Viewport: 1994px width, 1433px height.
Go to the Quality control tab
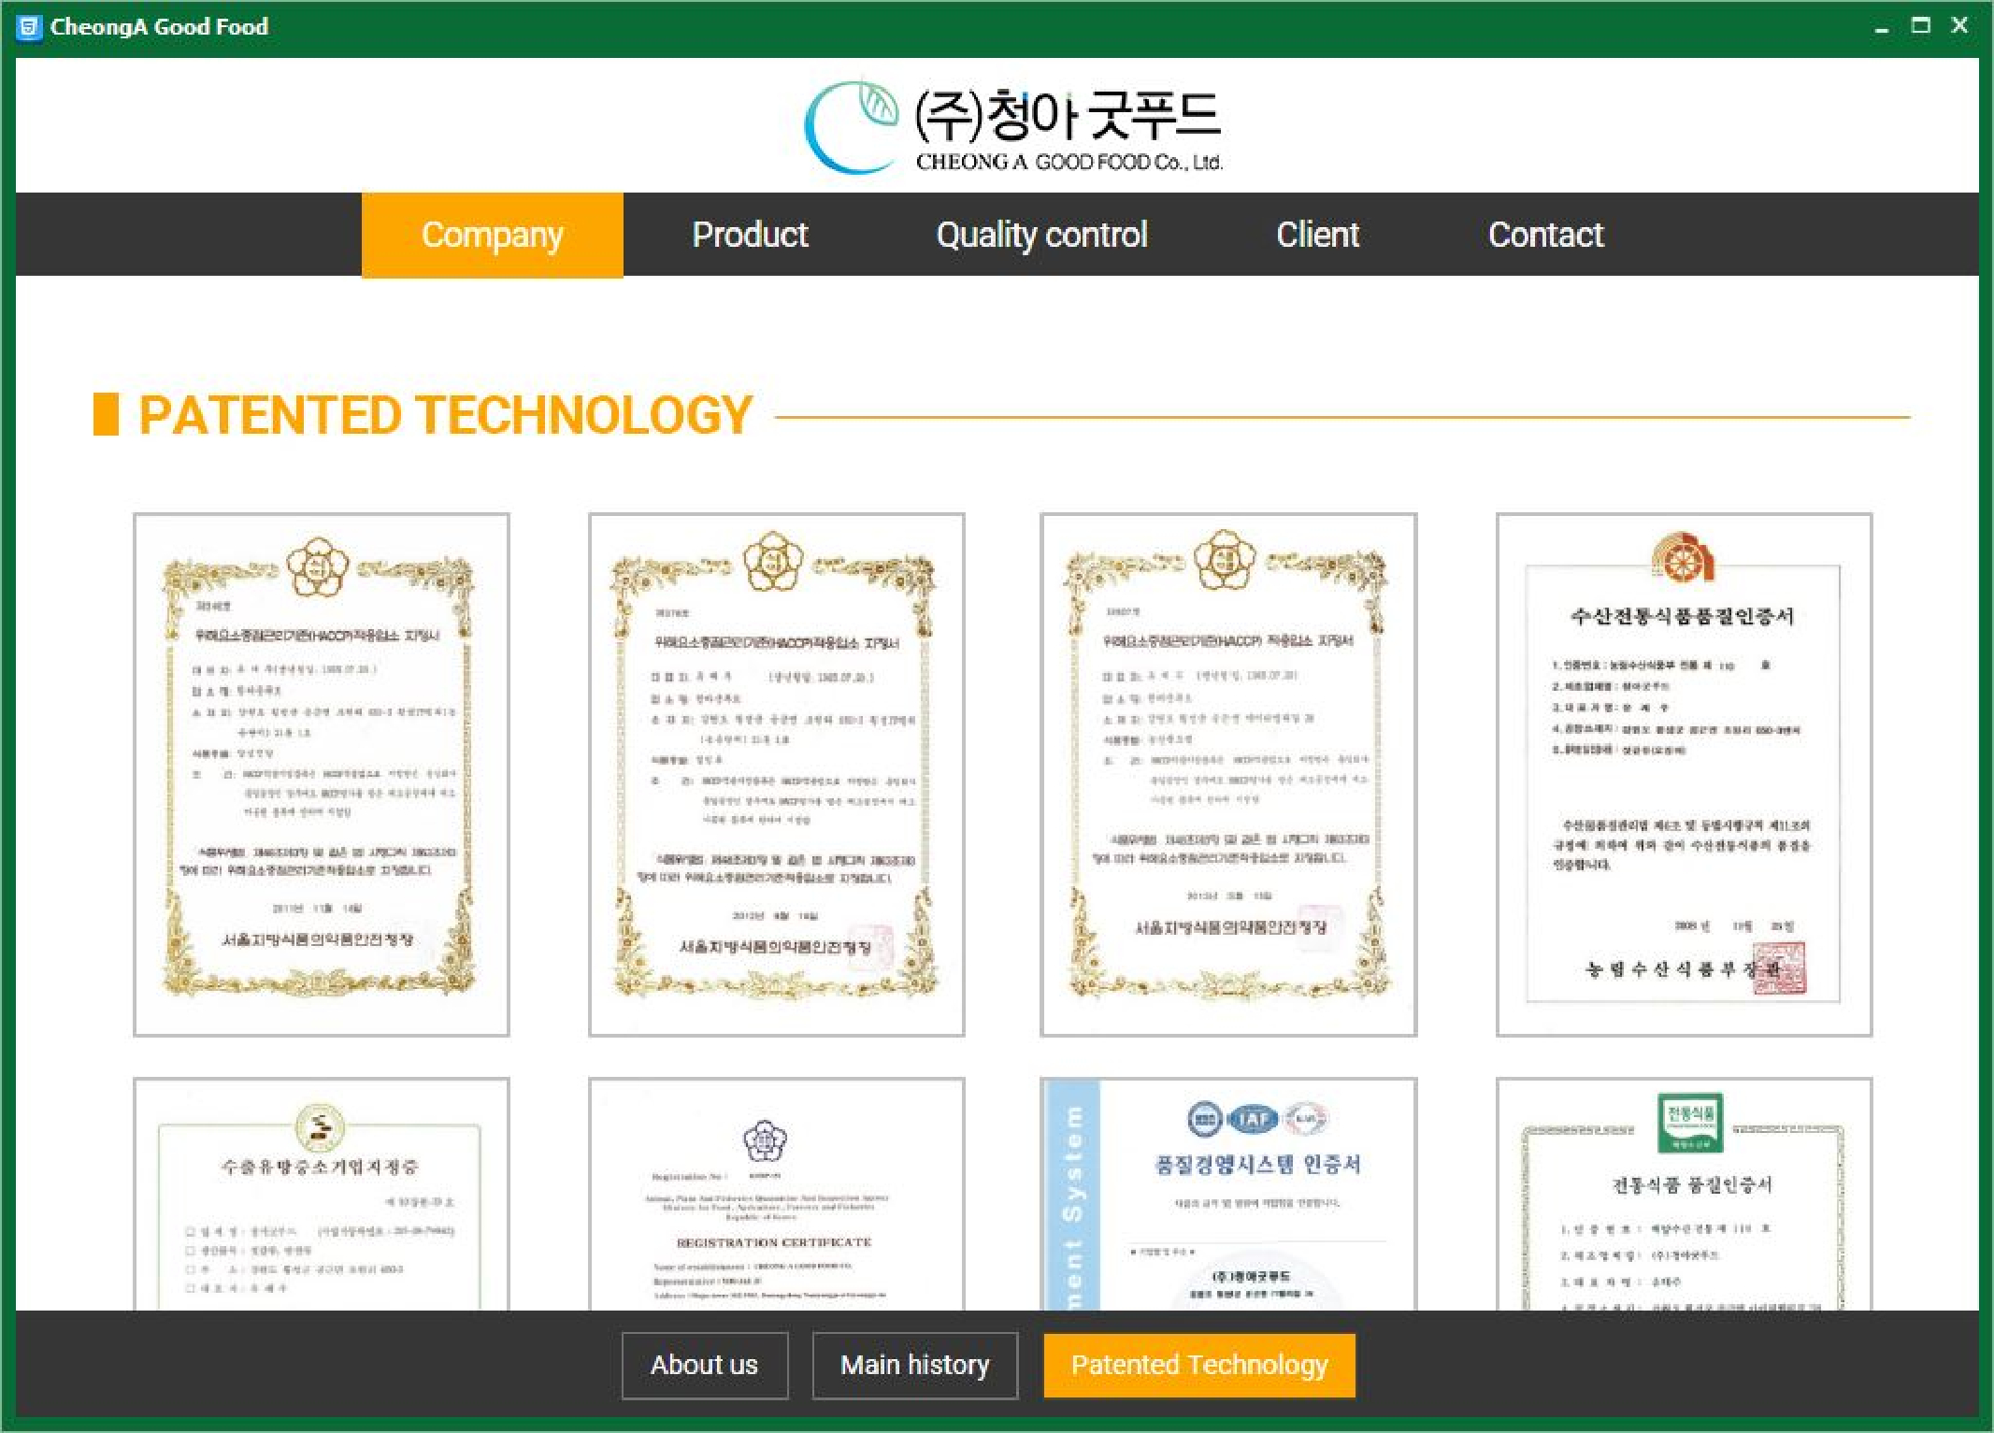(1041, 235)
